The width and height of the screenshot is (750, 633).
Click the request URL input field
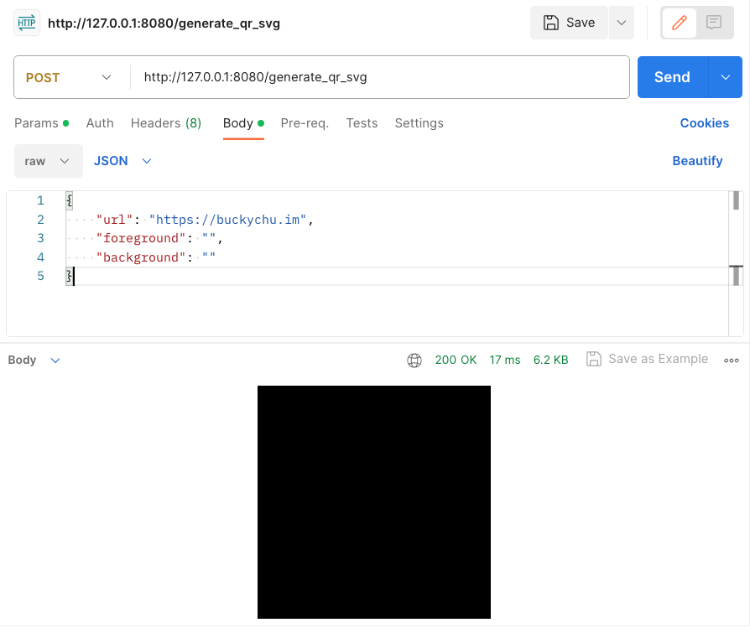coord(379,77)
